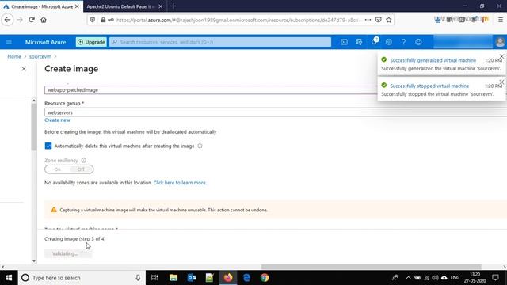Click the Microsoft Azure logo text
Viewport: 507px width, 285px height.
click(x=46, y=42)
